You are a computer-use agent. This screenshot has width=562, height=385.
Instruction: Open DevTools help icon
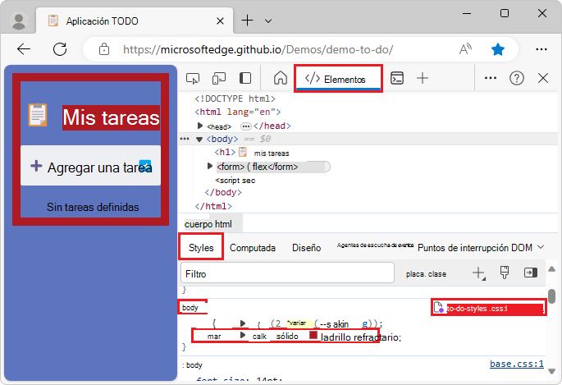pyautogui.click(x=517, y=78)
